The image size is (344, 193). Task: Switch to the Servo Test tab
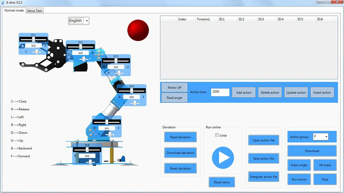click(x=34, y=11)
